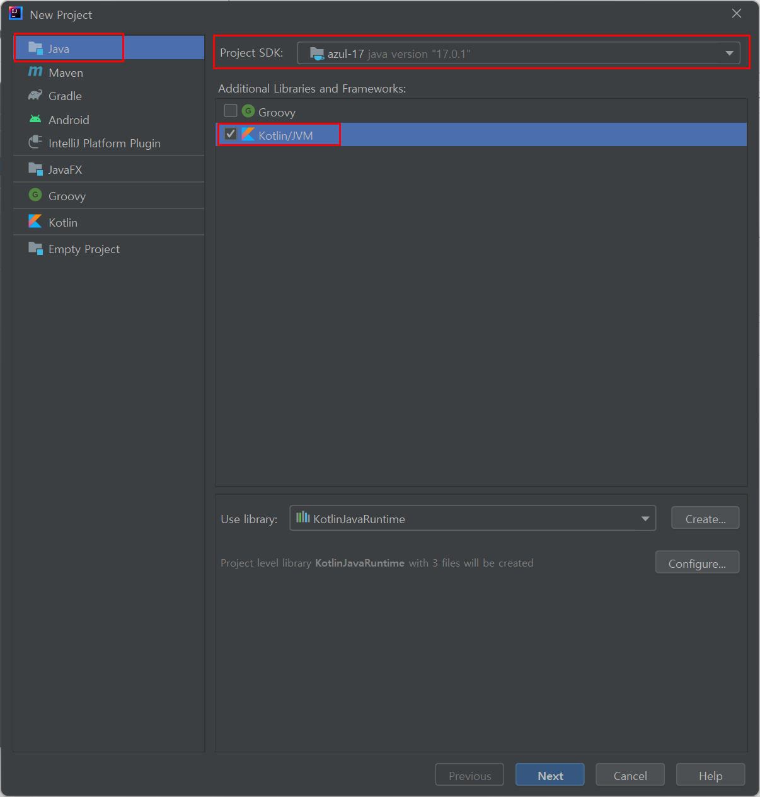Click the Maven icon in project types

coord(35,72)
